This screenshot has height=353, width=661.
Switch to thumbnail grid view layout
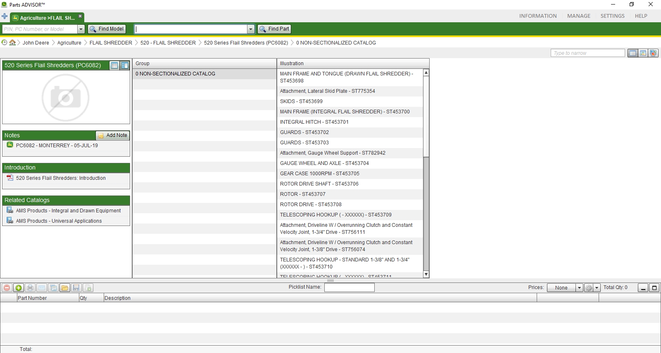coord(643,53)
